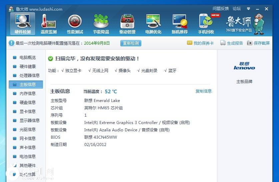Viewport: 279px width, 182px height.
Task: Open 问题反馈 feedback link
Action: click(x=221, y=9)
